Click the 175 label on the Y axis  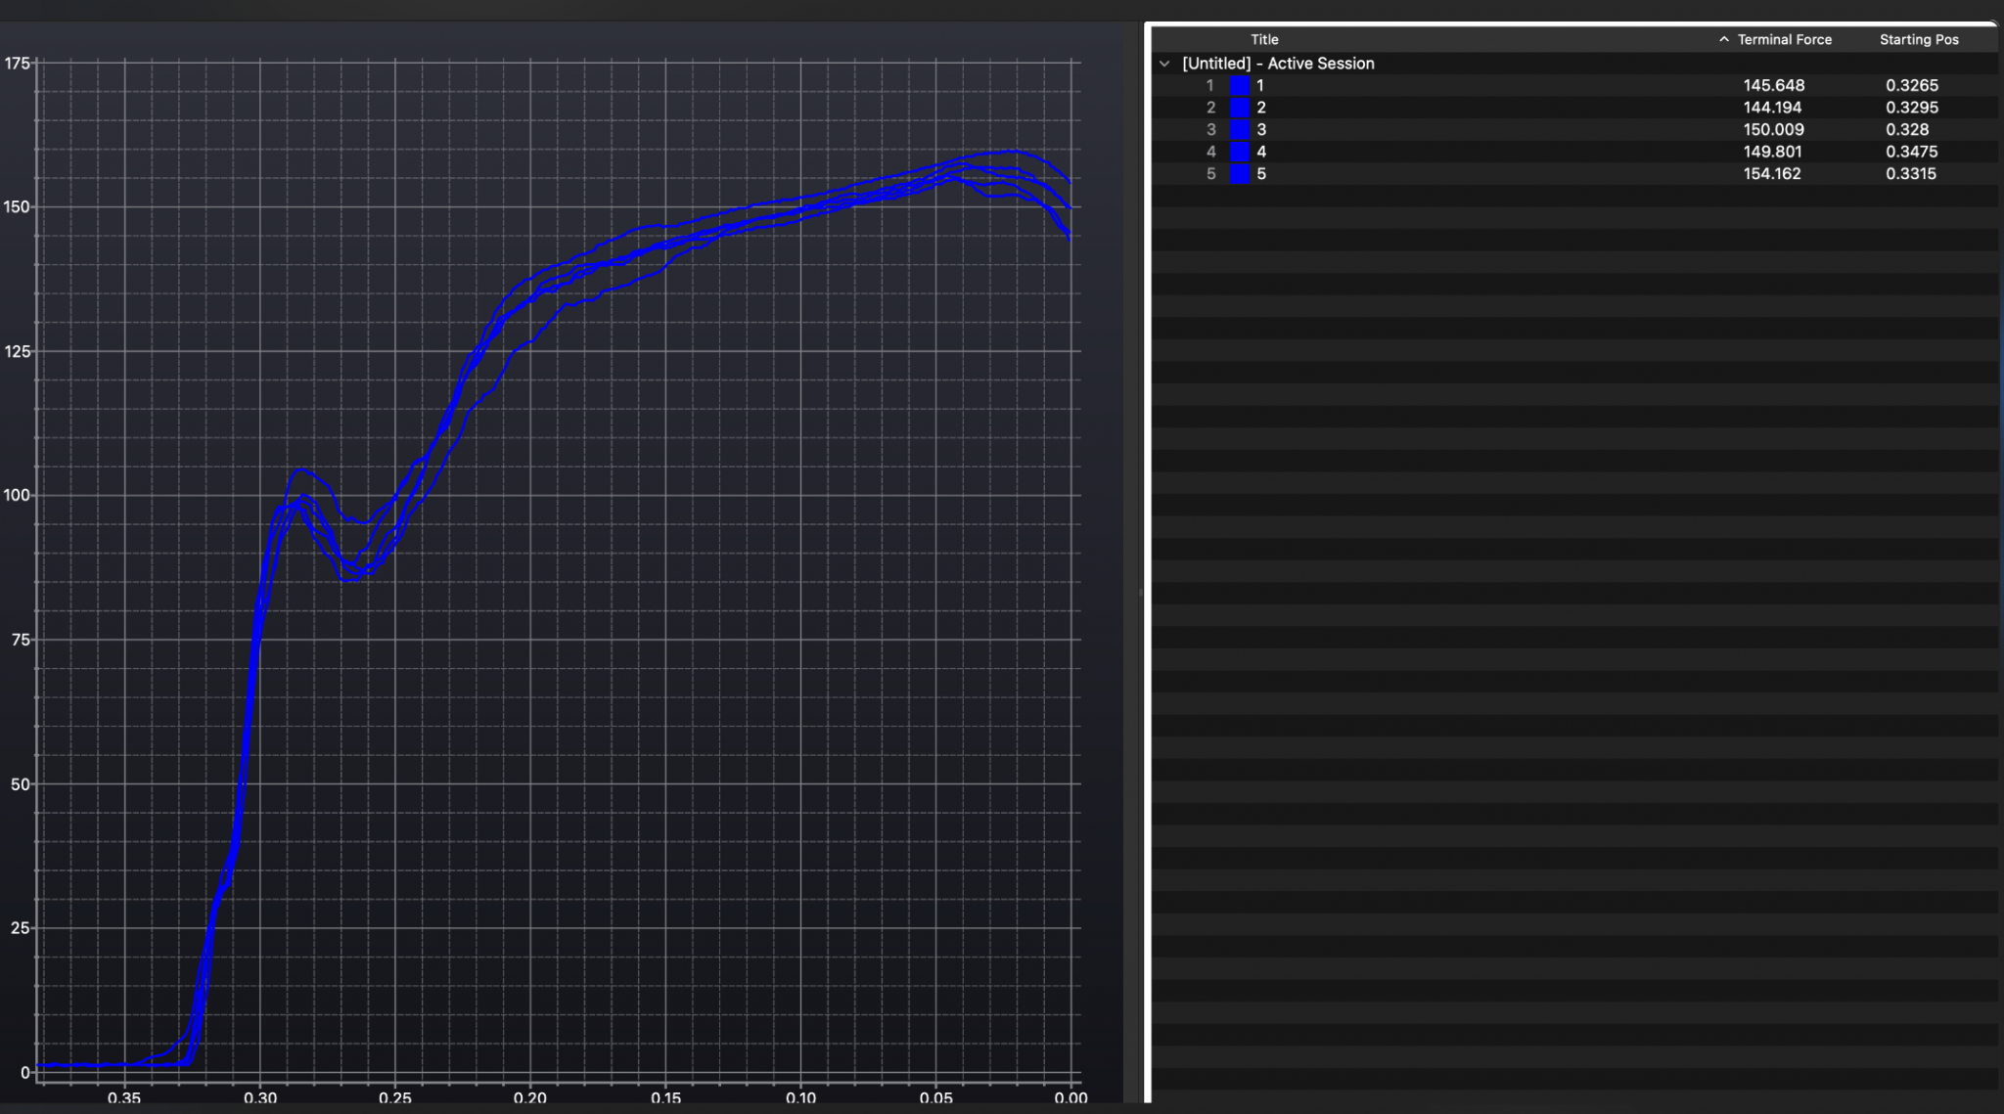coord(17,64)
